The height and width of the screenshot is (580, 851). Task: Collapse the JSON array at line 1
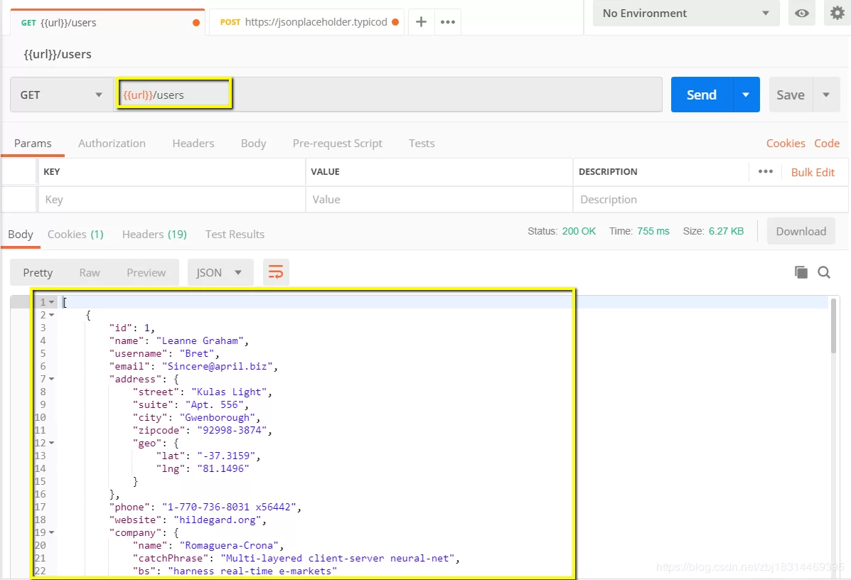[x=52, y=302]
